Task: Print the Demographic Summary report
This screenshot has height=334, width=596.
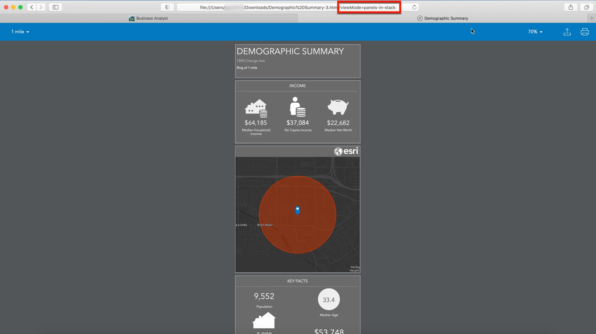Action: coord(585,32)
